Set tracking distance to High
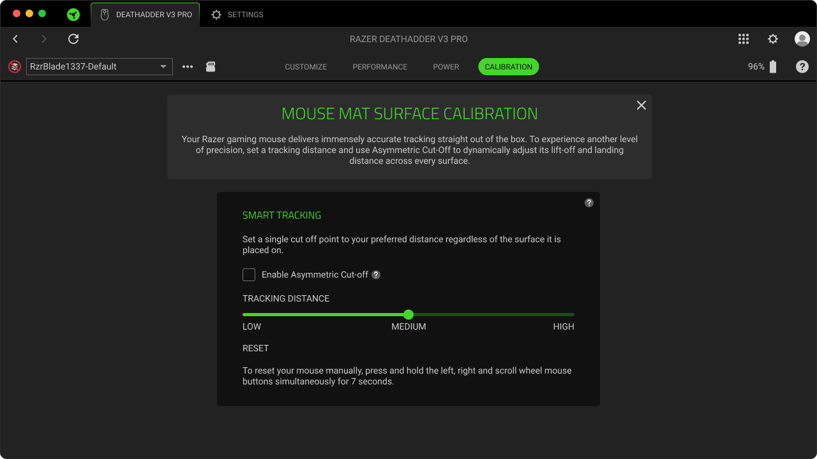This screenshot has width=817, height=459. (564, 326)
